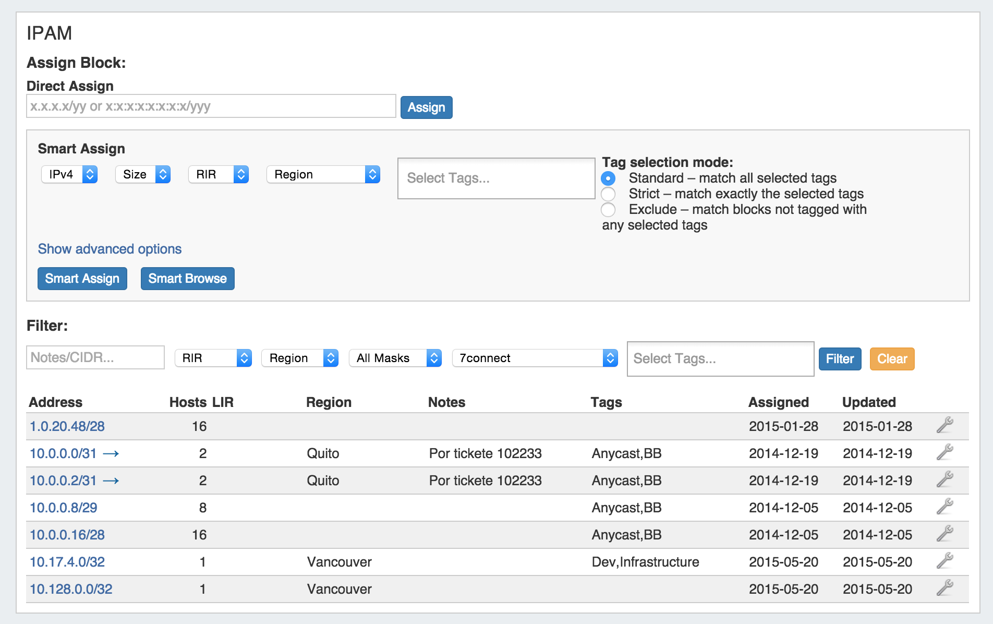Show advanced options link
Image resolution: width=993 pixels, height=624 pixels.
[x=110, y=249]
